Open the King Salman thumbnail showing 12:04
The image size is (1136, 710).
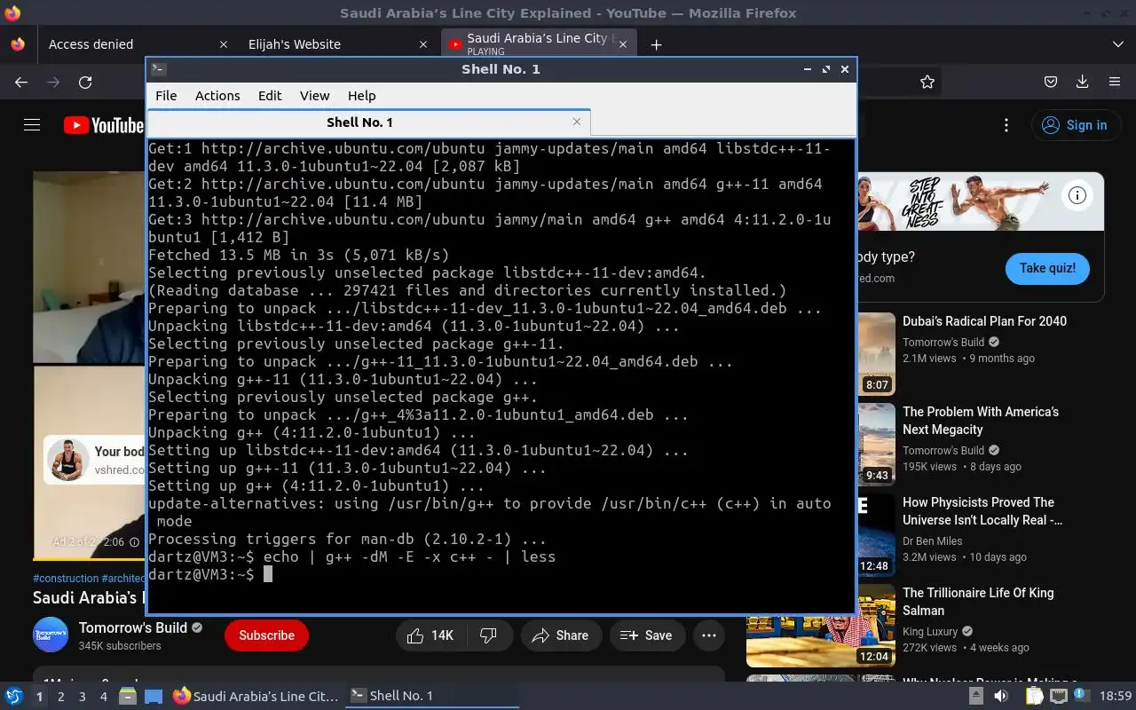click(821, 626)
